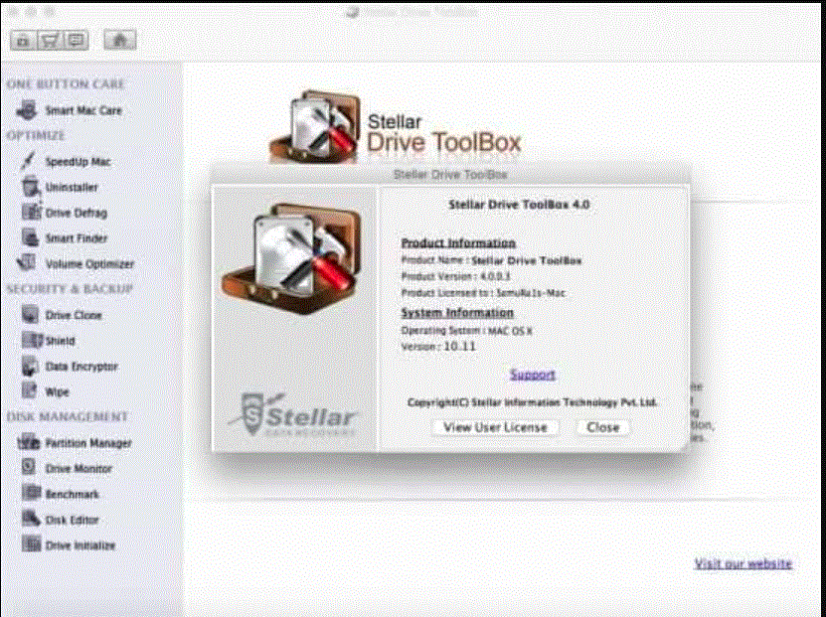Viewport: 826px width, 617px height.
Task: Click the Stellar Information Technology copyright line
Action: click(x=533, y=402)
